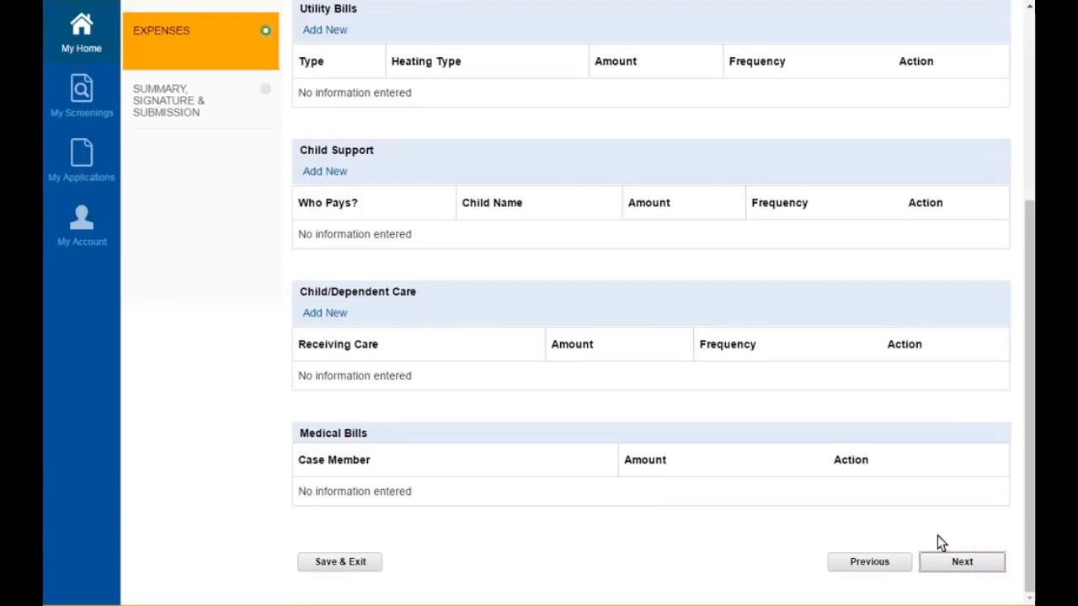Add New entry under Child Support
1078x606 pixels.
pos(325,171)
